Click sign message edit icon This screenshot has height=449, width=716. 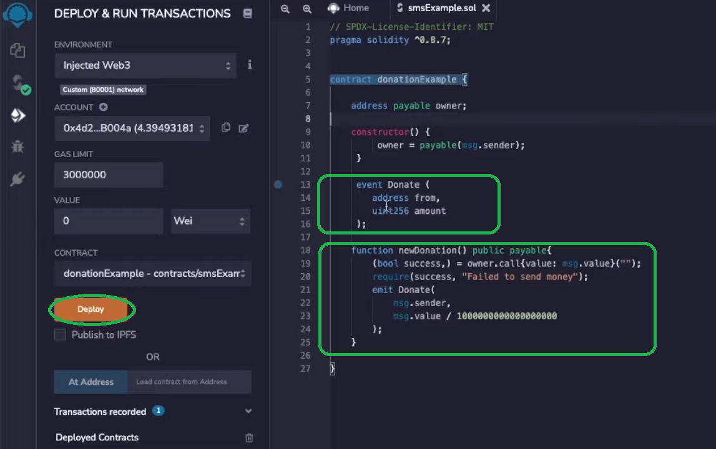(243, 128)
